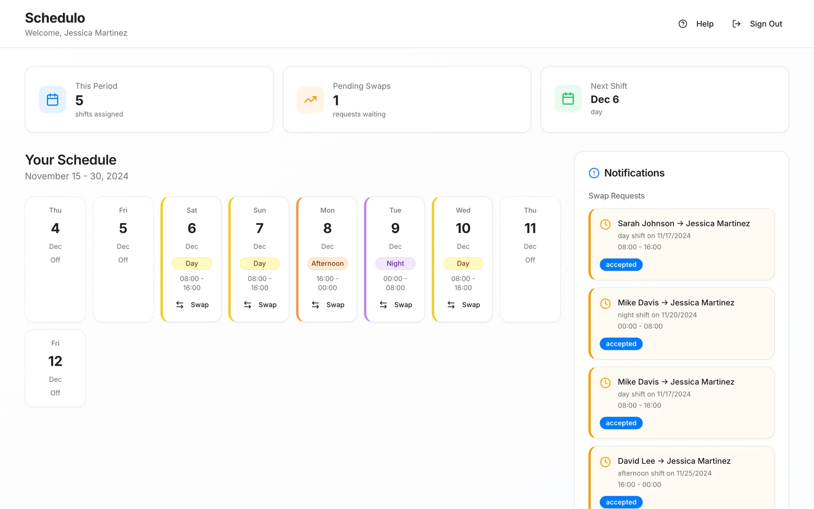Viewport: 814px width, 509px height.
Task: Click the blue calendar icon in This Period
Action: coord(52,100)
